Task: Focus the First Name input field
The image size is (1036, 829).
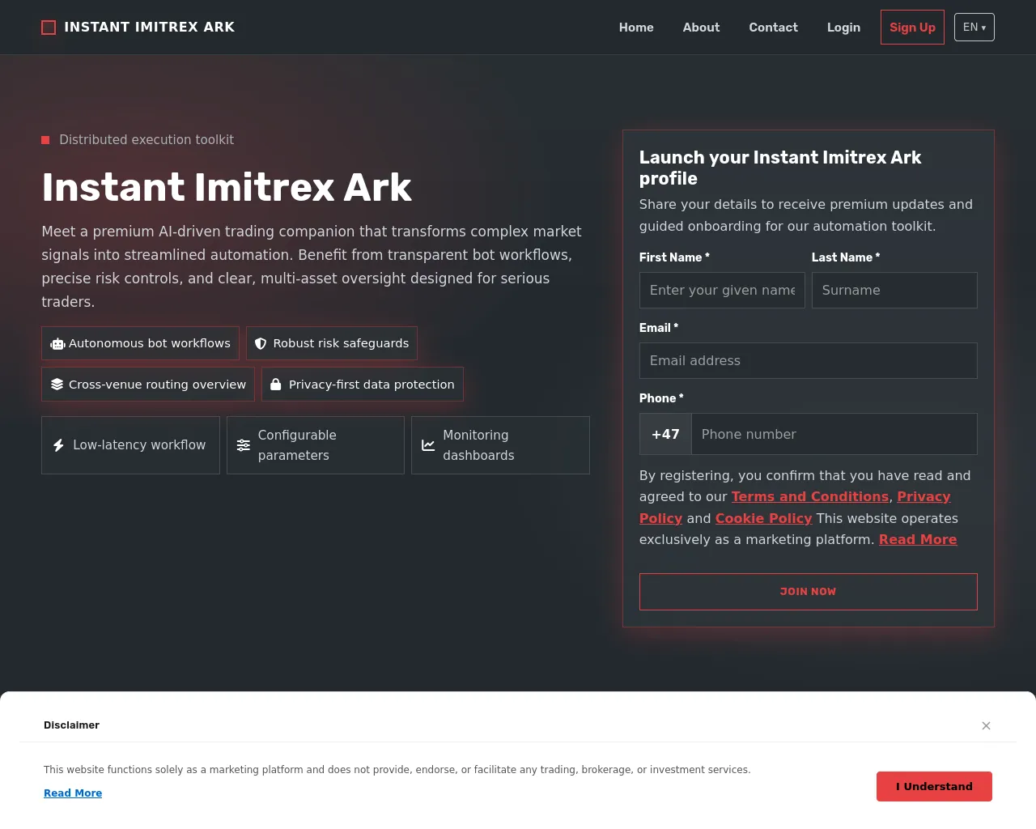Action: (722, 290)
